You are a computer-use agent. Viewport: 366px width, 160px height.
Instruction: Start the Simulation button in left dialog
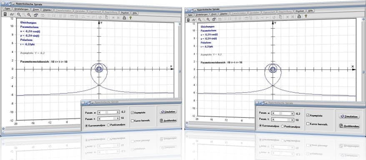tap(168, 112)
